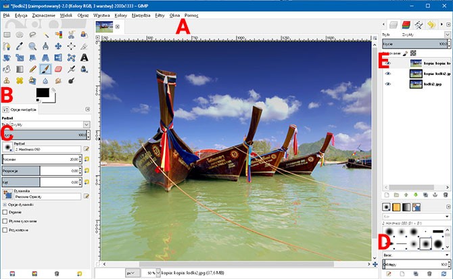Open layers panel Tryb mode dropdown

(x=447, y=34)
